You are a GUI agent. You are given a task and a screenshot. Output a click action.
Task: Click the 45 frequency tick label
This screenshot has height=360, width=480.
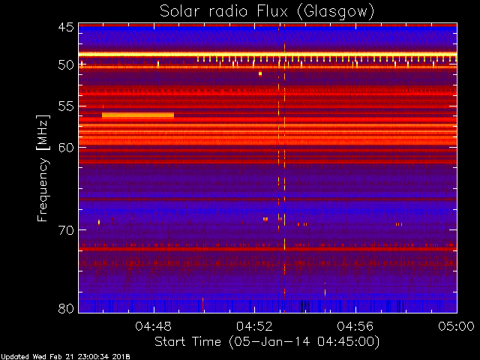[66, 28]
